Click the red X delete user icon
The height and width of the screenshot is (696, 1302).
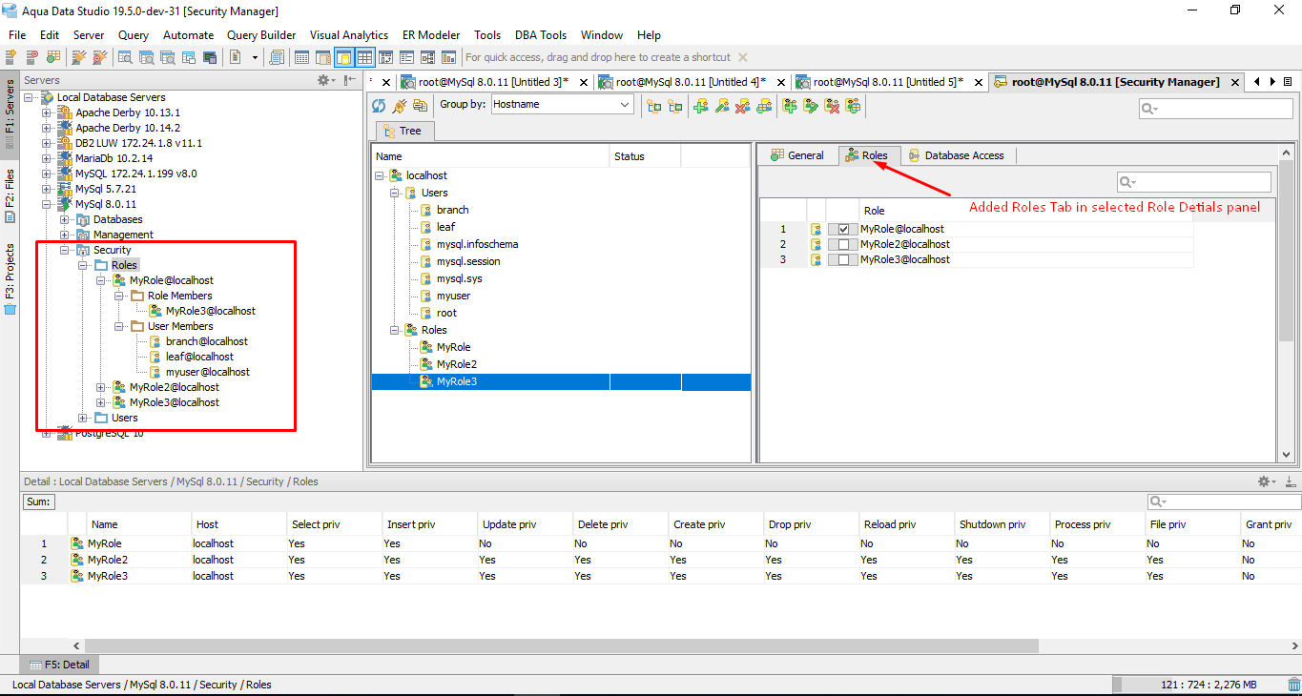(743, 106)
